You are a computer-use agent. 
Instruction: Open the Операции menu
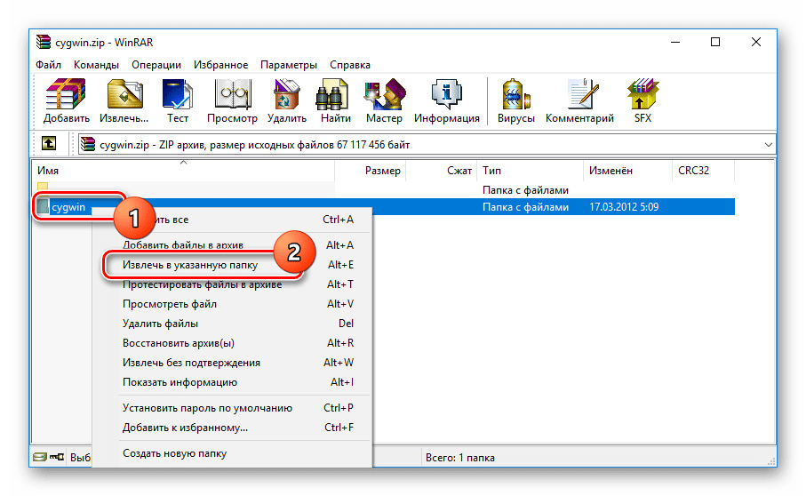point(156,65)
